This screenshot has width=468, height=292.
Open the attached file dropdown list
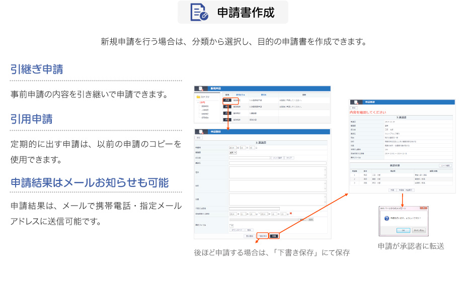(232, 225)
